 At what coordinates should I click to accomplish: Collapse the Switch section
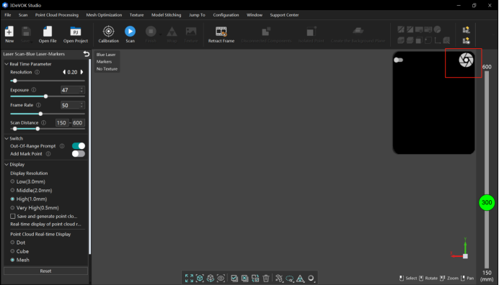tap(6, 138)
